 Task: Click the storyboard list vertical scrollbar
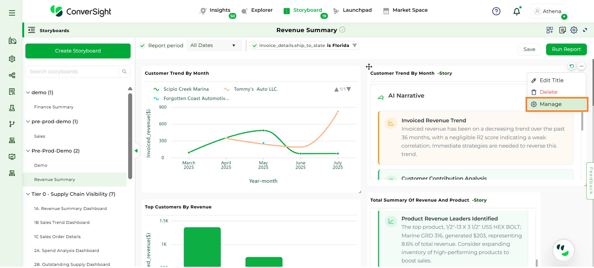(x=130, y=136)
